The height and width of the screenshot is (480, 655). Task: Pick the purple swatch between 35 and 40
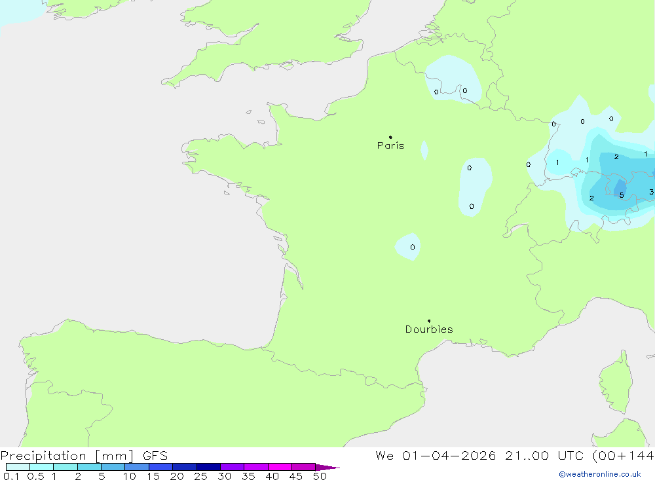255,467
